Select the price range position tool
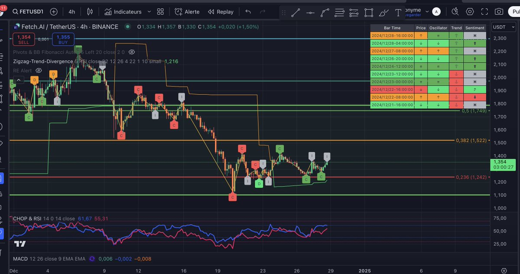 (x=354, y=13)
